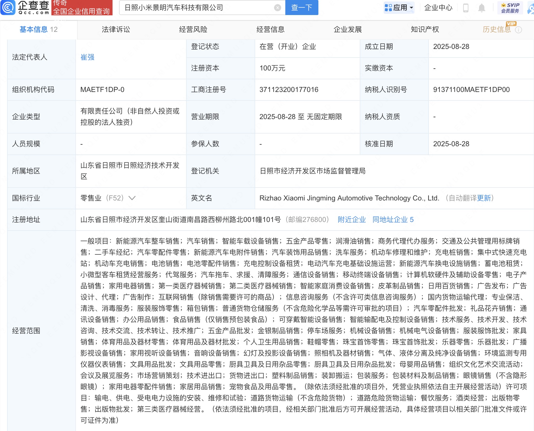
Task: Expand the 零售业 (F52) industry chevron
Action: (132, 198)
